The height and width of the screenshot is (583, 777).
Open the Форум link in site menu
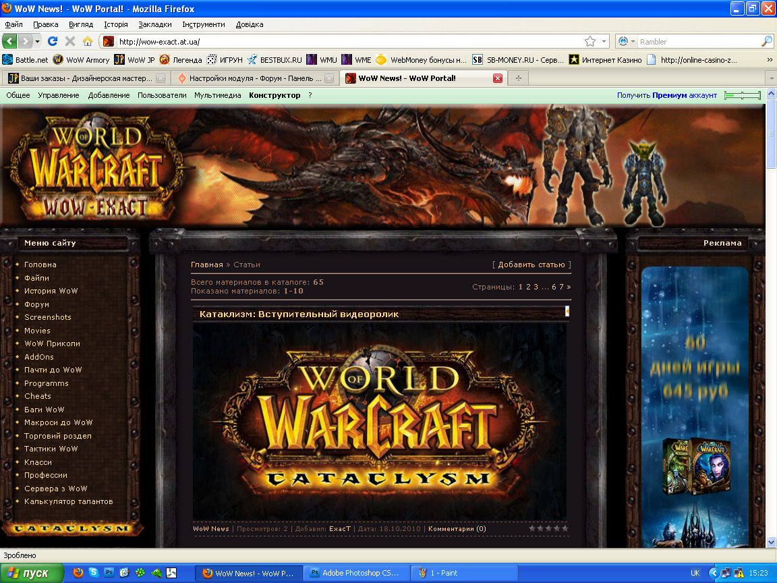point(36,304)
